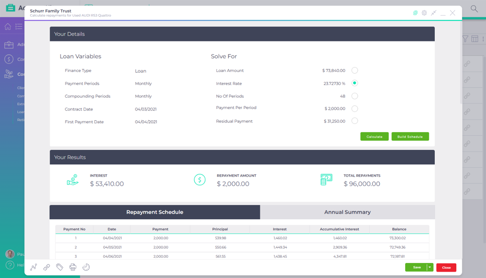Select Residual Payment to solve for
The height and width of the screenshot is (278, 486).
pos(354,121)
